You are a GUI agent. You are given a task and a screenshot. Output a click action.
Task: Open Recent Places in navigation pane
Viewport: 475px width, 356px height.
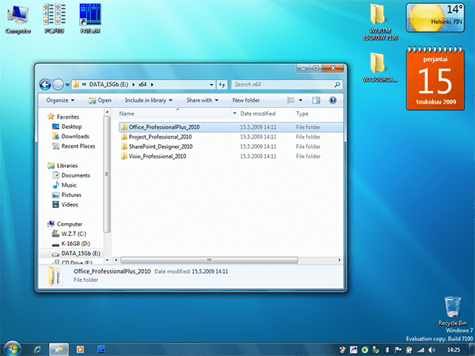coord(74,146)
